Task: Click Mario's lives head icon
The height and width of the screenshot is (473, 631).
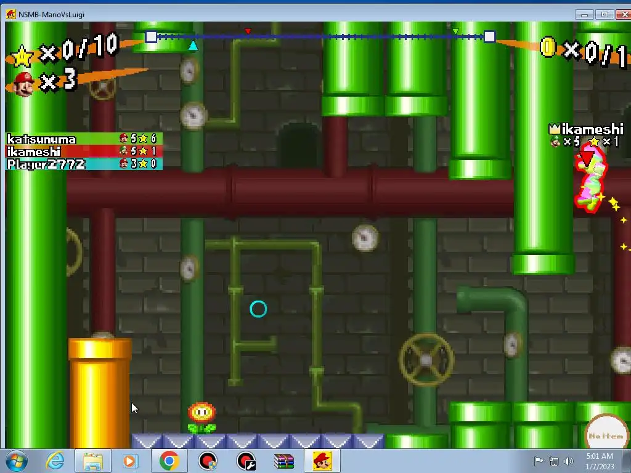Action: (x=23, y=84)
